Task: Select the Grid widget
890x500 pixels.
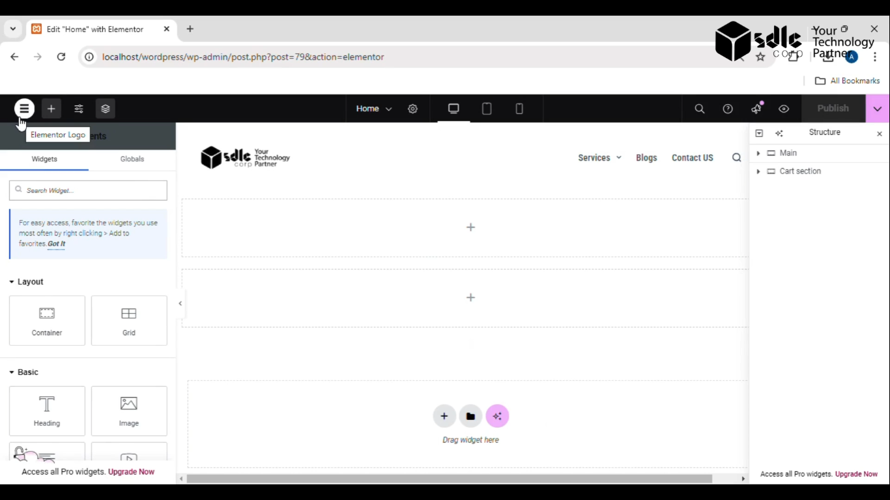Action: pos(129,320)
